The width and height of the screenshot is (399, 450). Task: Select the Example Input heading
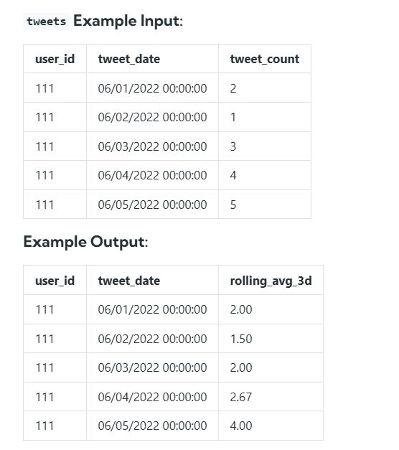(x=128, y=22)
